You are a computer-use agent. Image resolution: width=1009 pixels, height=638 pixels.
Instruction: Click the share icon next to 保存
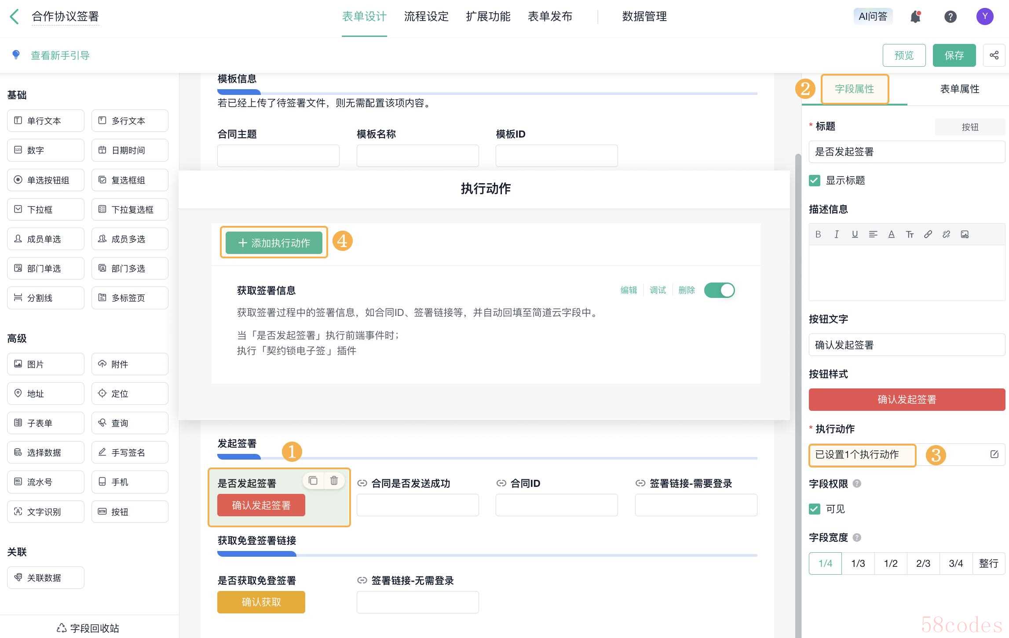point(994,55)
